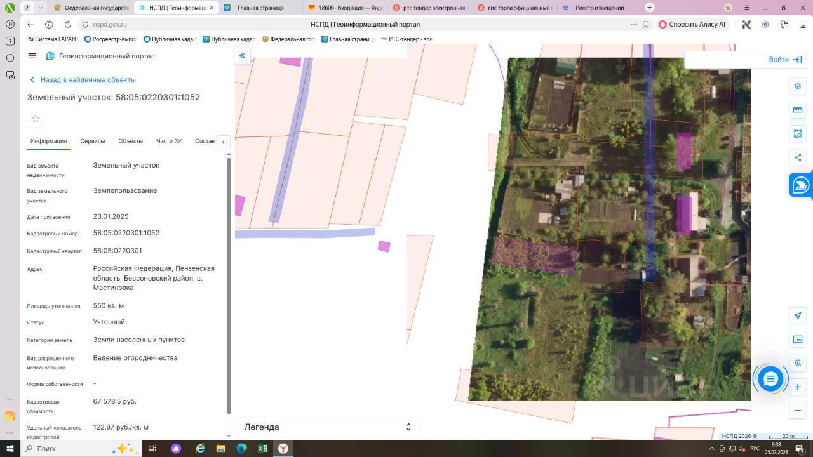Switch to the Информация tab

click(x=48, y=141)
